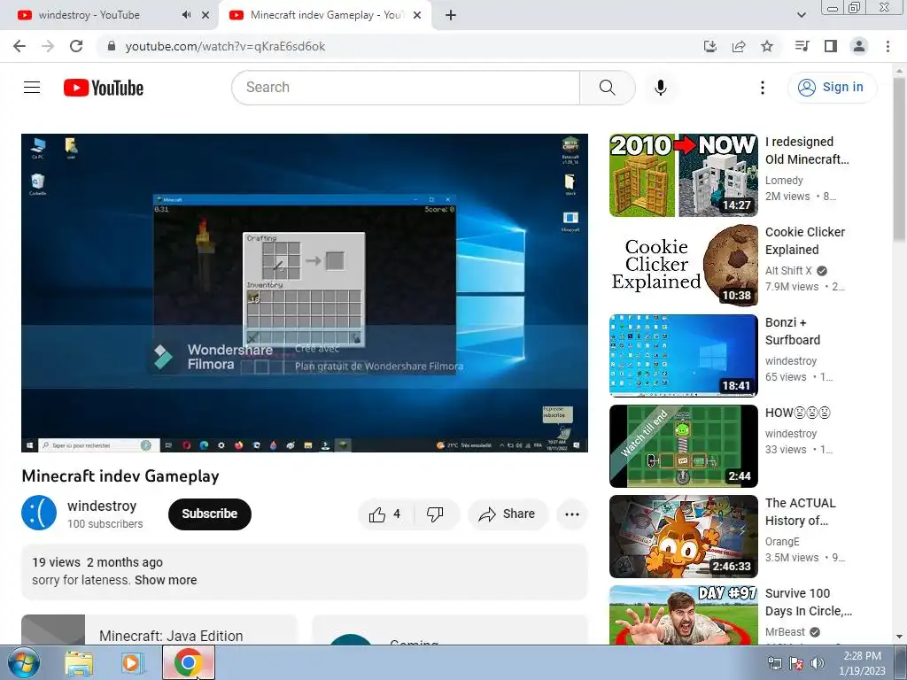The height and width of the screenshot is (680, 907).
Task: Launch Windows Media Player from taskbar
Action: pyautogui.click(x=132, y=663)
